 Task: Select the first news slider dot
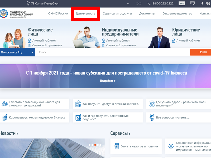(90, 145)
